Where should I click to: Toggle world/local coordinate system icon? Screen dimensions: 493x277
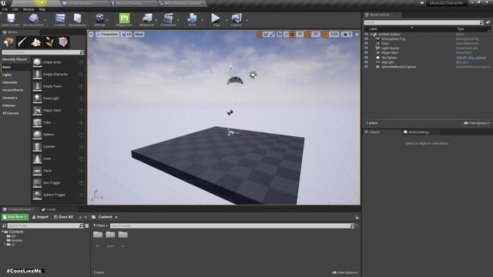[279, 34]
